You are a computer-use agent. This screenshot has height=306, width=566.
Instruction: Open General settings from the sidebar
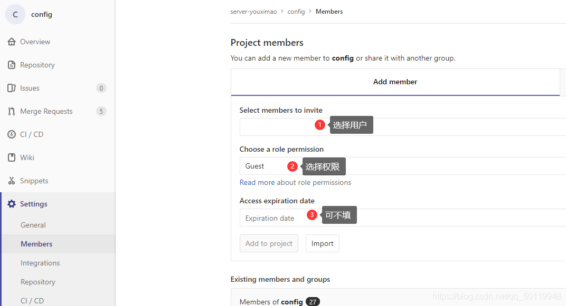(33, 225)
